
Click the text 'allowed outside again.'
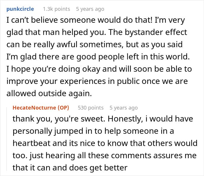coord(47,94)
